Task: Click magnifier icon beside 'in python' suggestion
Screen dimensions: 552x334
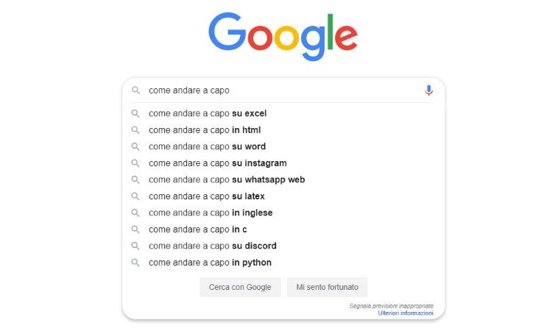Action: 135,262
